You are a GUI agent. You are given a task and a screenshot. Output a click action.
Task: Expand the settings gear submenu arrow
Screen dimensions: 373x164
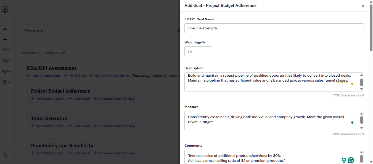(x=10, y=82)
